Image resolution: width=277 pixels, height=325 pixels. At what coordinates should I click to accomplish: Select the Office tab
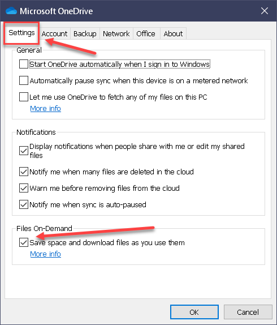tap(146, 33)
